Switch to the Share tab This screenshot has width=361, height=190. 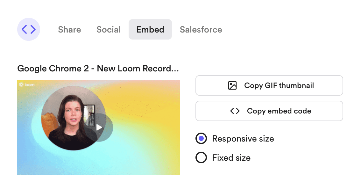69,30
